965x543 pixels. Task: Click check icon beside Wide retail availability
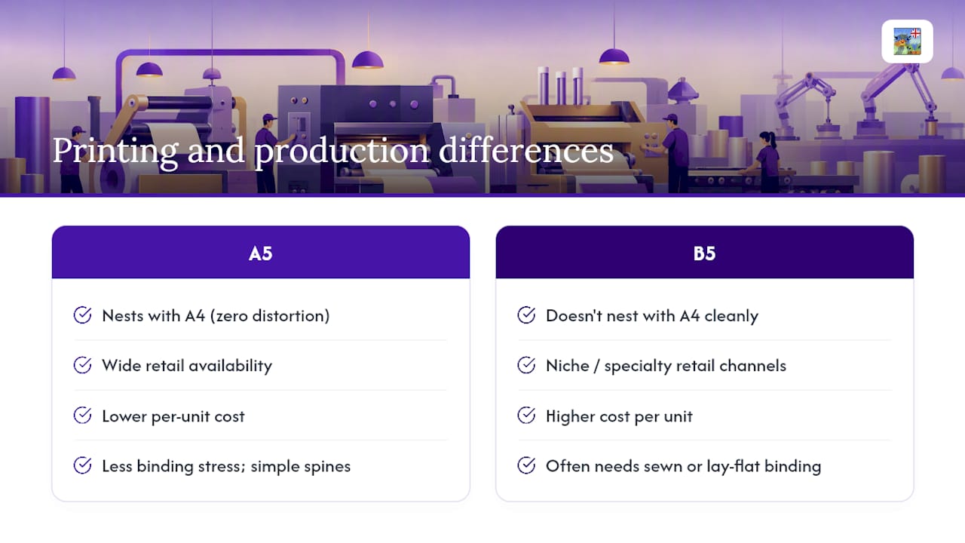click(83, 365)
